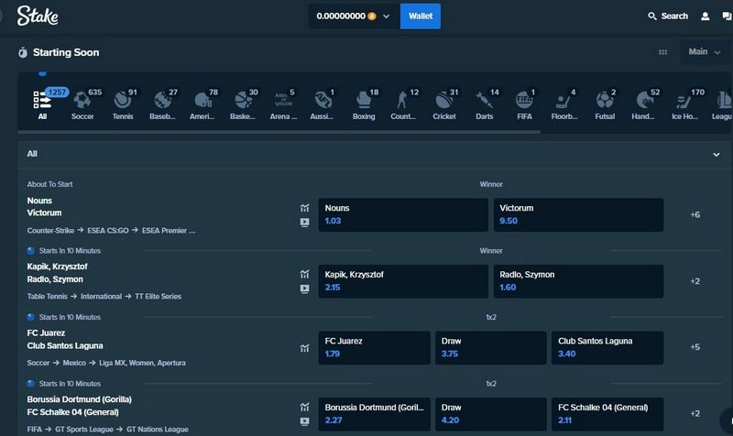Bet on Borussia Dortmund (Gorilla) at 2.27
Image resolution: width=733 pixels, height=436 pixels.
(x=374, y=414)
